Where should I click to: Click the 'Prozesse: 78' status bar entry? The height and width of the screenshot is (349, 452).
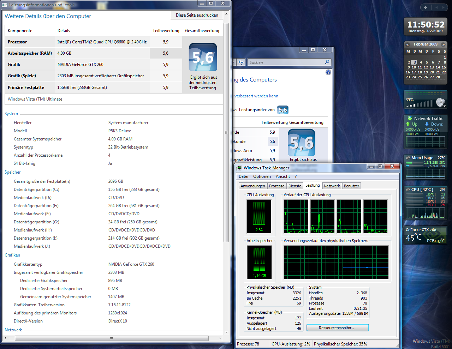248,344
